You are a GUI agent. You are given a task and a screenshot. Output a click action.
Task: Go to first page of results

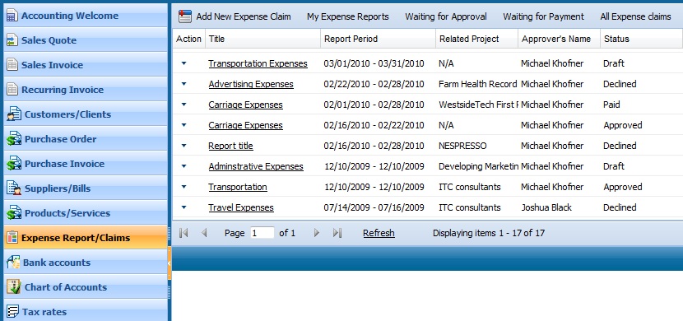[x=184, y=233]
